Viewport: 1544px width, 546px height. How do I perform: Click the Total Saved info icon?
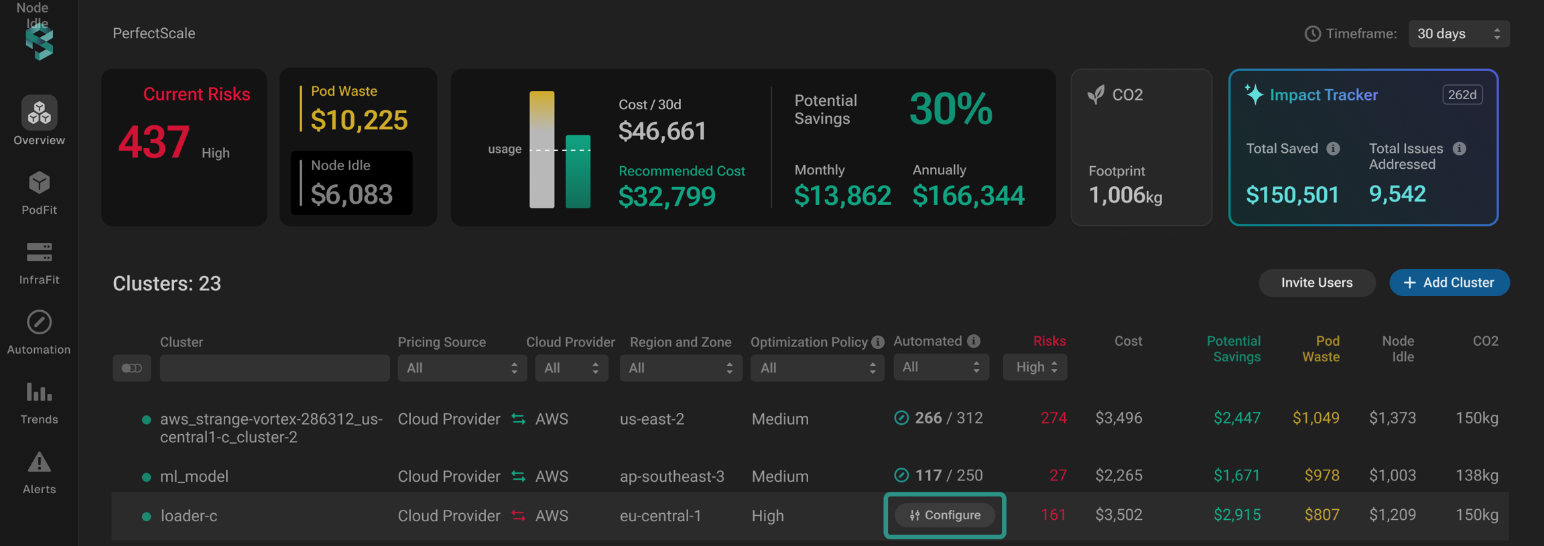tap(1334, 149)
